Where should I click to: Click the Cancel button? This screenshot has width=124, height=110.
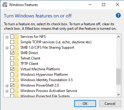click(x=110, y=104)
